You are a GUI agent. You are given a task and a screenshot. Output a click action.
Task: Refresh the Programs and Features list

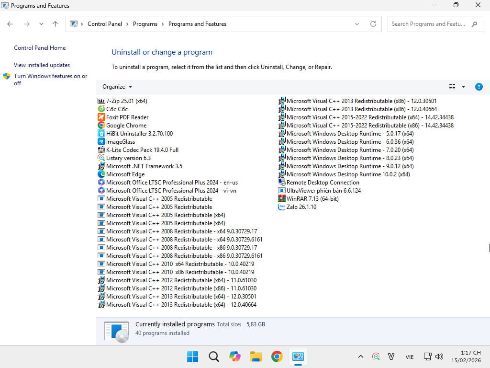[x=373, y=24]
